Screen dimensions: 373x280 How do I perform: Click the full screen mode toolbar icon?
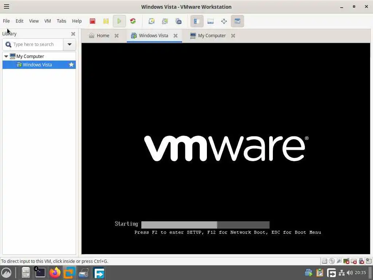[224, 21]
